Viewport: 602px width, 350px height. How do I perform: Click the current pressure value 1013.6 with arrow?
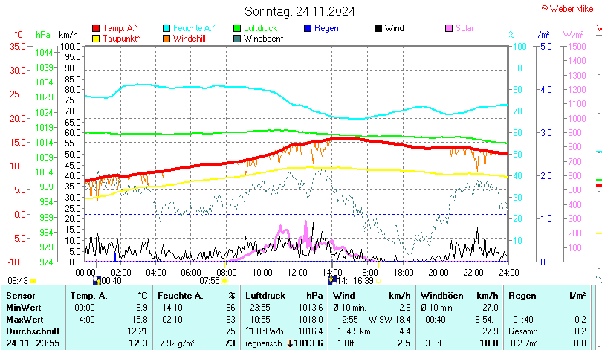(305, 343)
